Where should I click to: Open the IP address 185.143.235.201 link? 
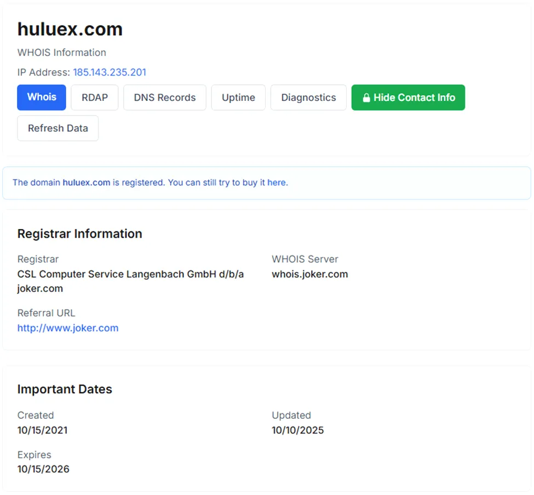[x=110, y=72]
